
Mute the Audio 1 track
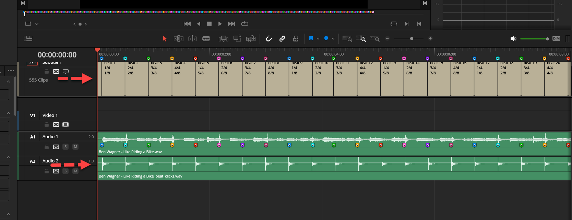click(75, 147)
